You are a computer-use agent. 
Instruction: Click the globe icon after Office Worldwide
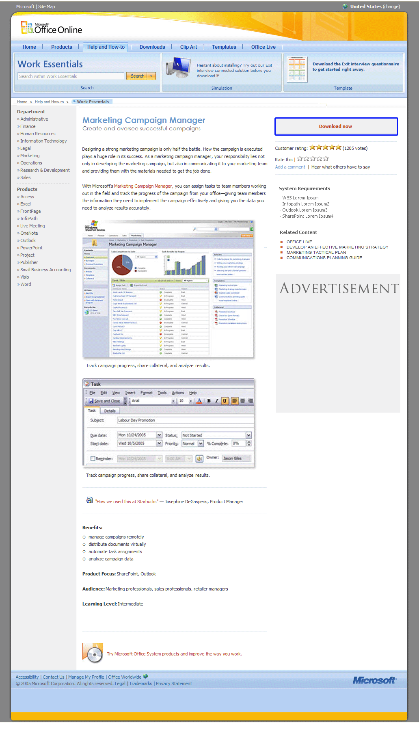145,677
